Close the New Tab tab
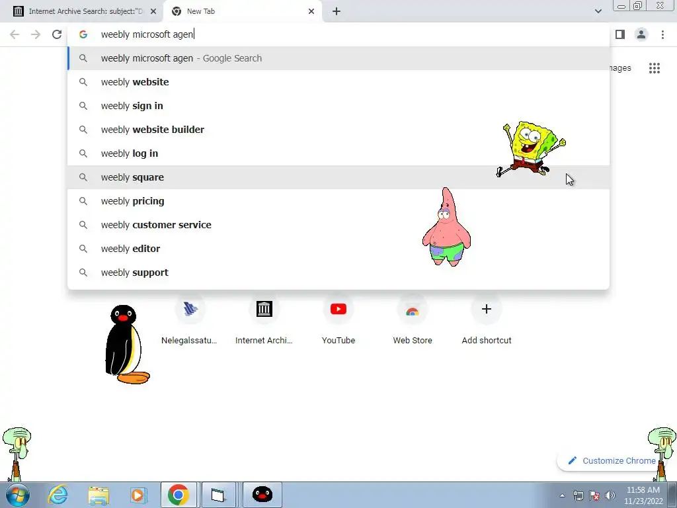Screen dimensions: 677x508 [311, 11]
